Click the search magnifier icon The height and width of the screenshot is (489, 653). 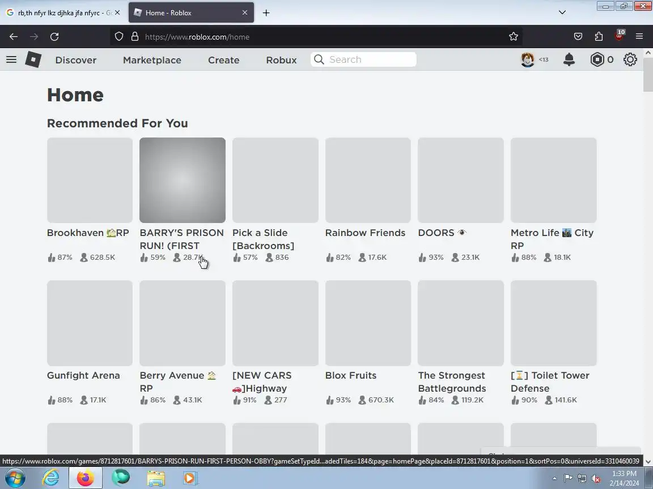pos(319,59)
